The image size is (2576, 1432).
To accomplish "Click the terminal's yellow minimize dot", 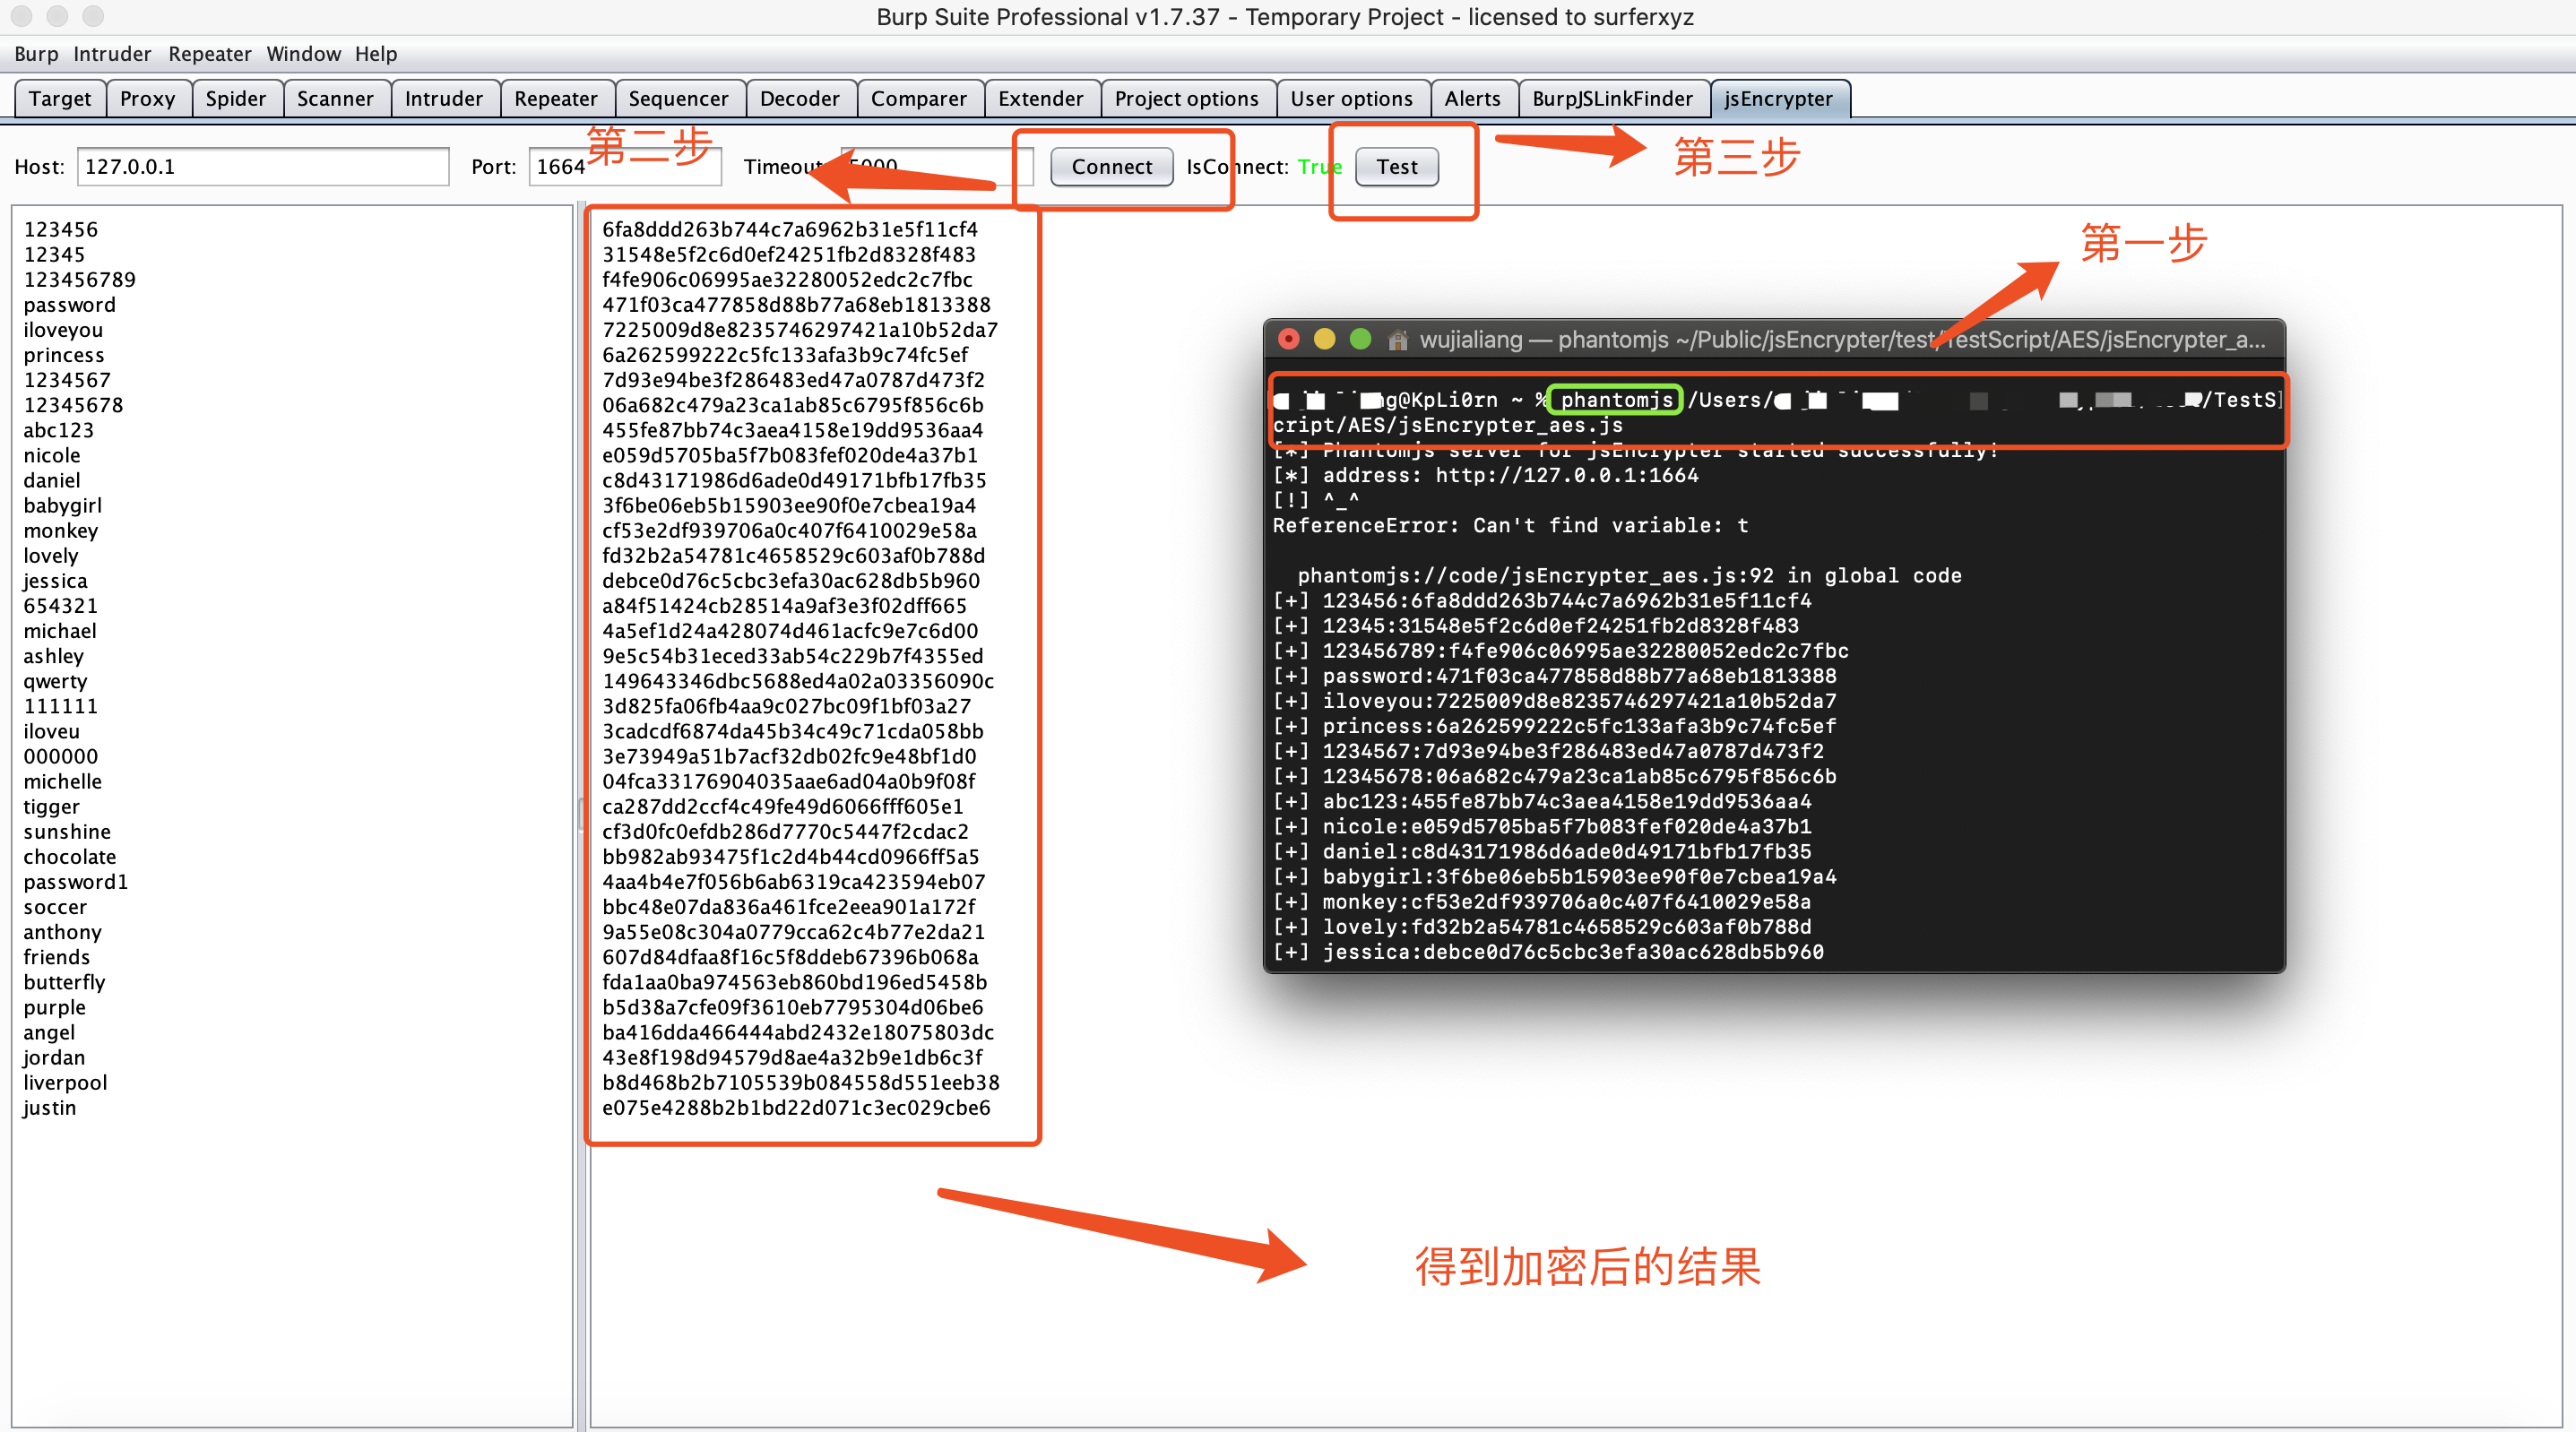I will coord(1324,339).
